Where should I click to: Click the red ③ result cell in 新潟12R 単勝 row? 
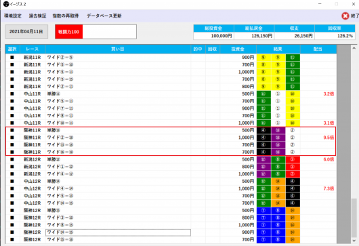(293, 159)
